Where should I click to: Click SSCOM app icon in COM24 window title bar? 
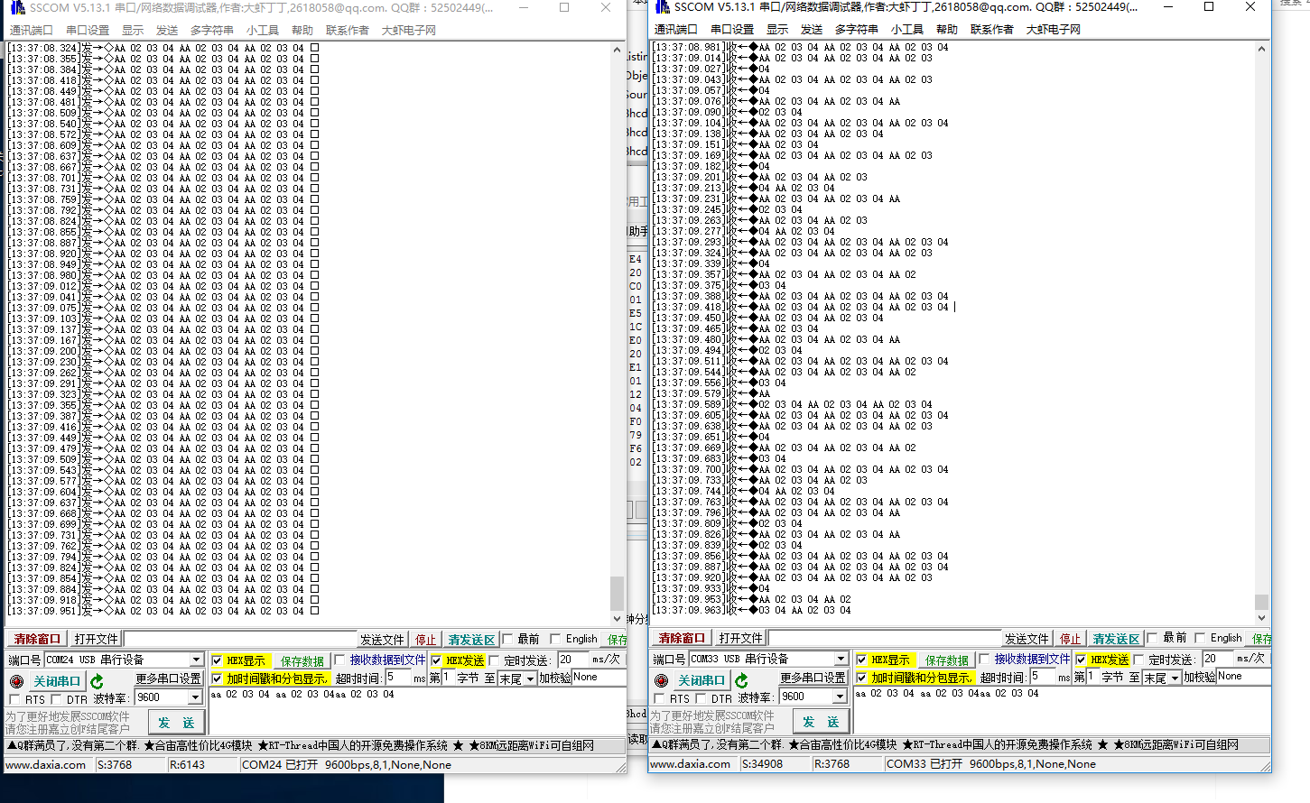17,8
